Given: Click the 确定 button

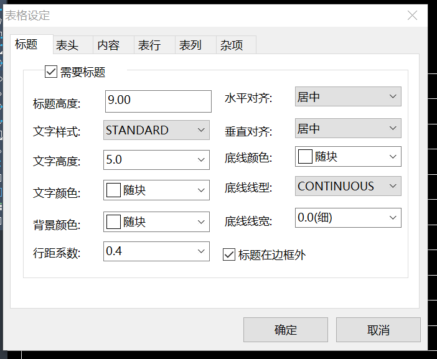Looking at the screenshot, I should coord(285,330).
